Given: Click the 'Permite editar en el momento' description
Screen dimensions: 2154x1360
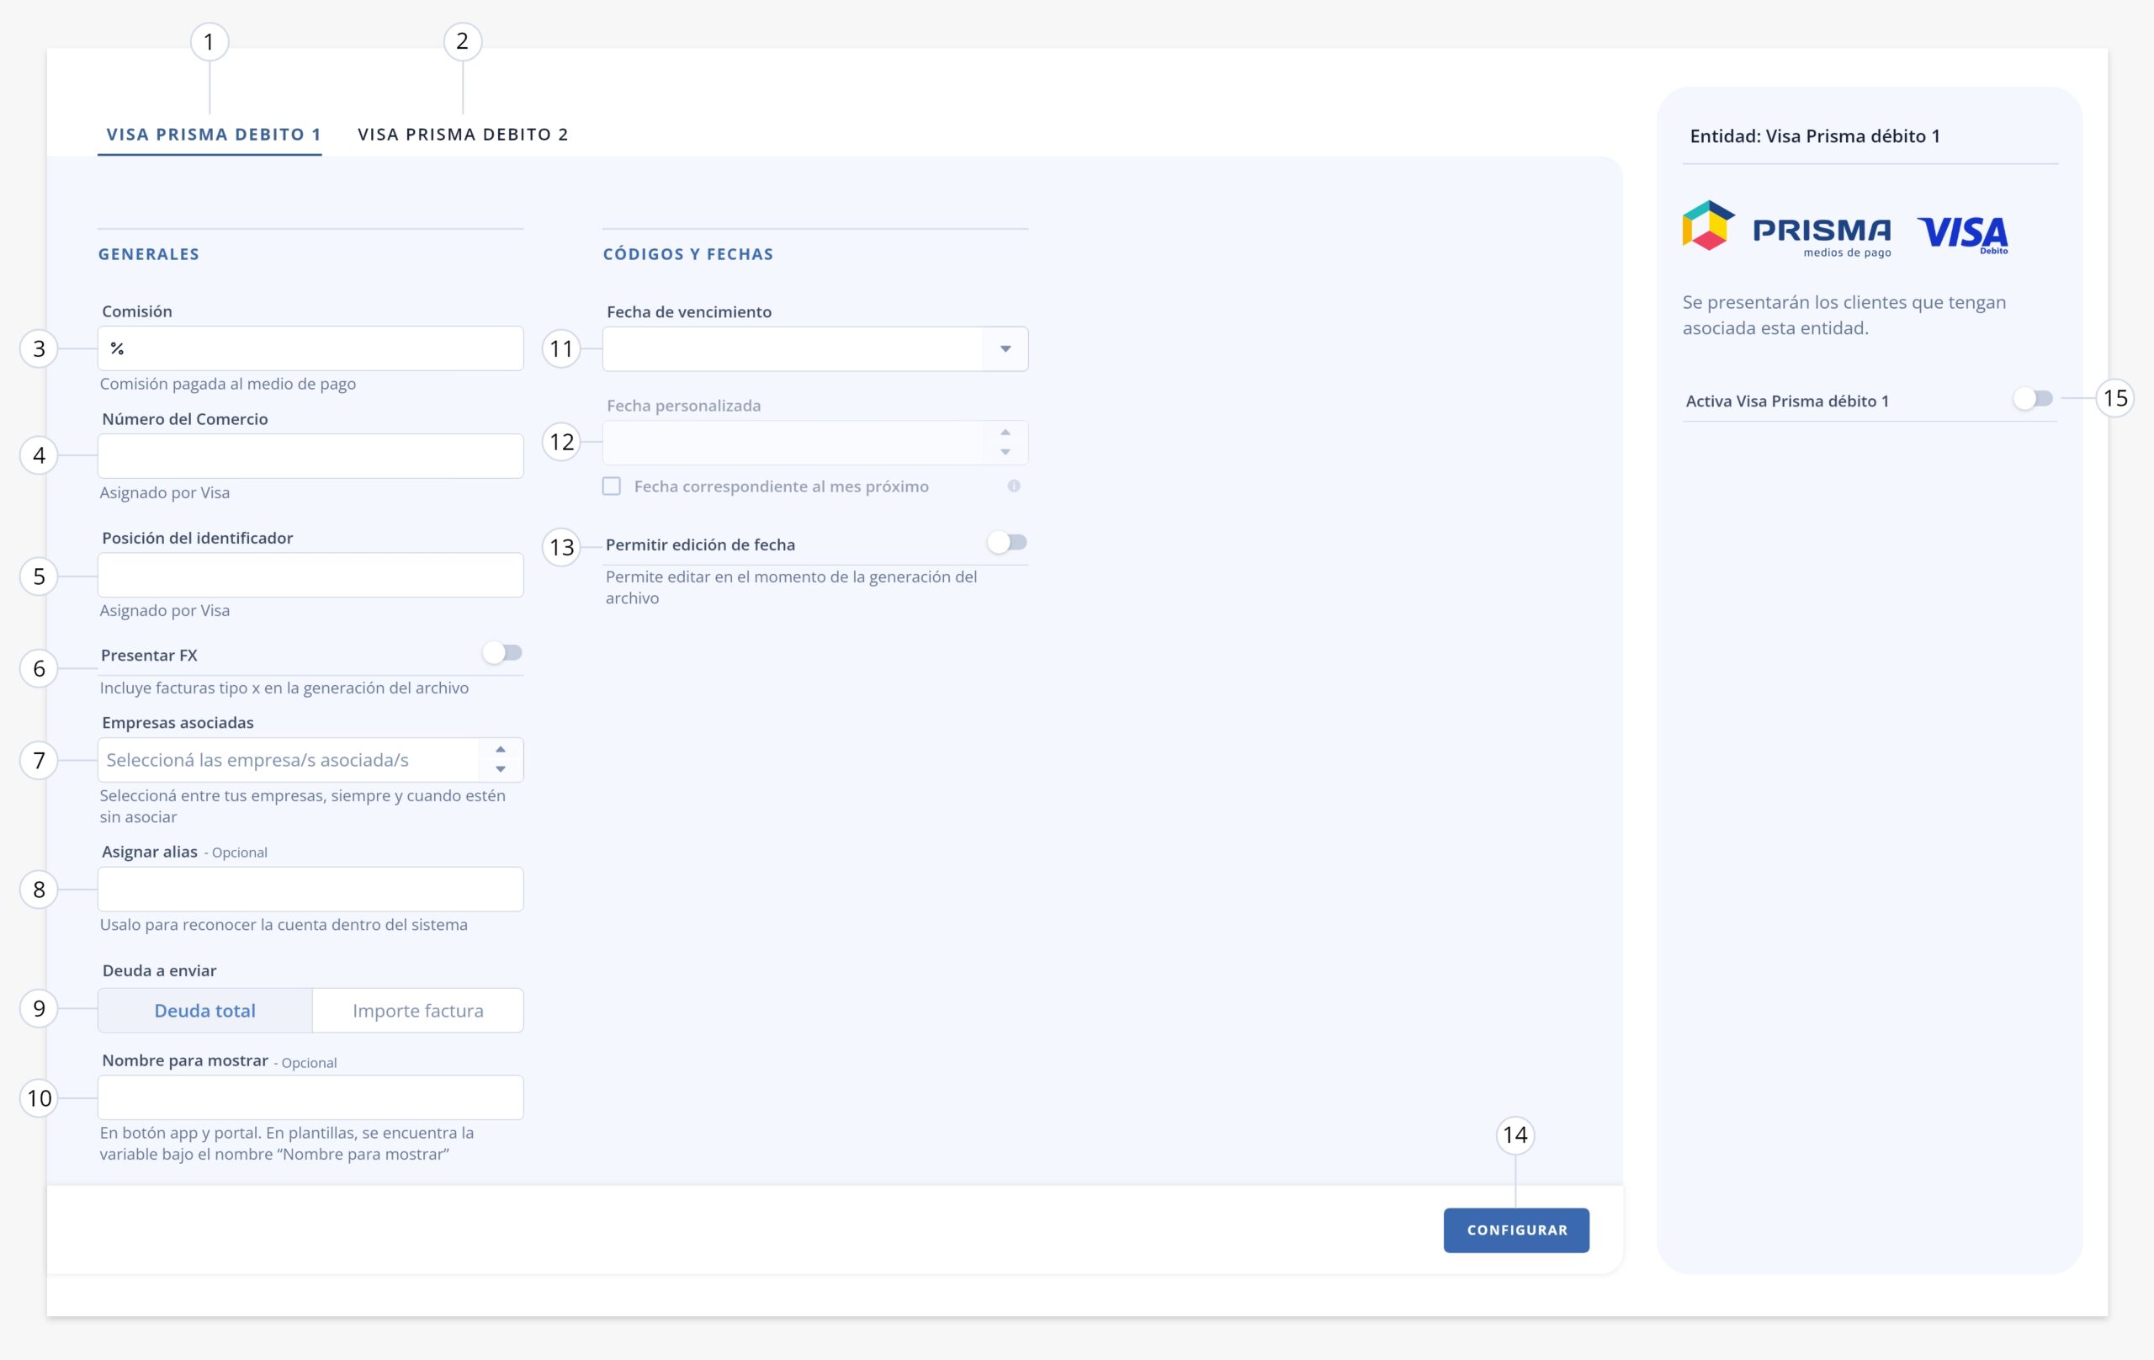Looking at the screenshot, I should 792,587.
